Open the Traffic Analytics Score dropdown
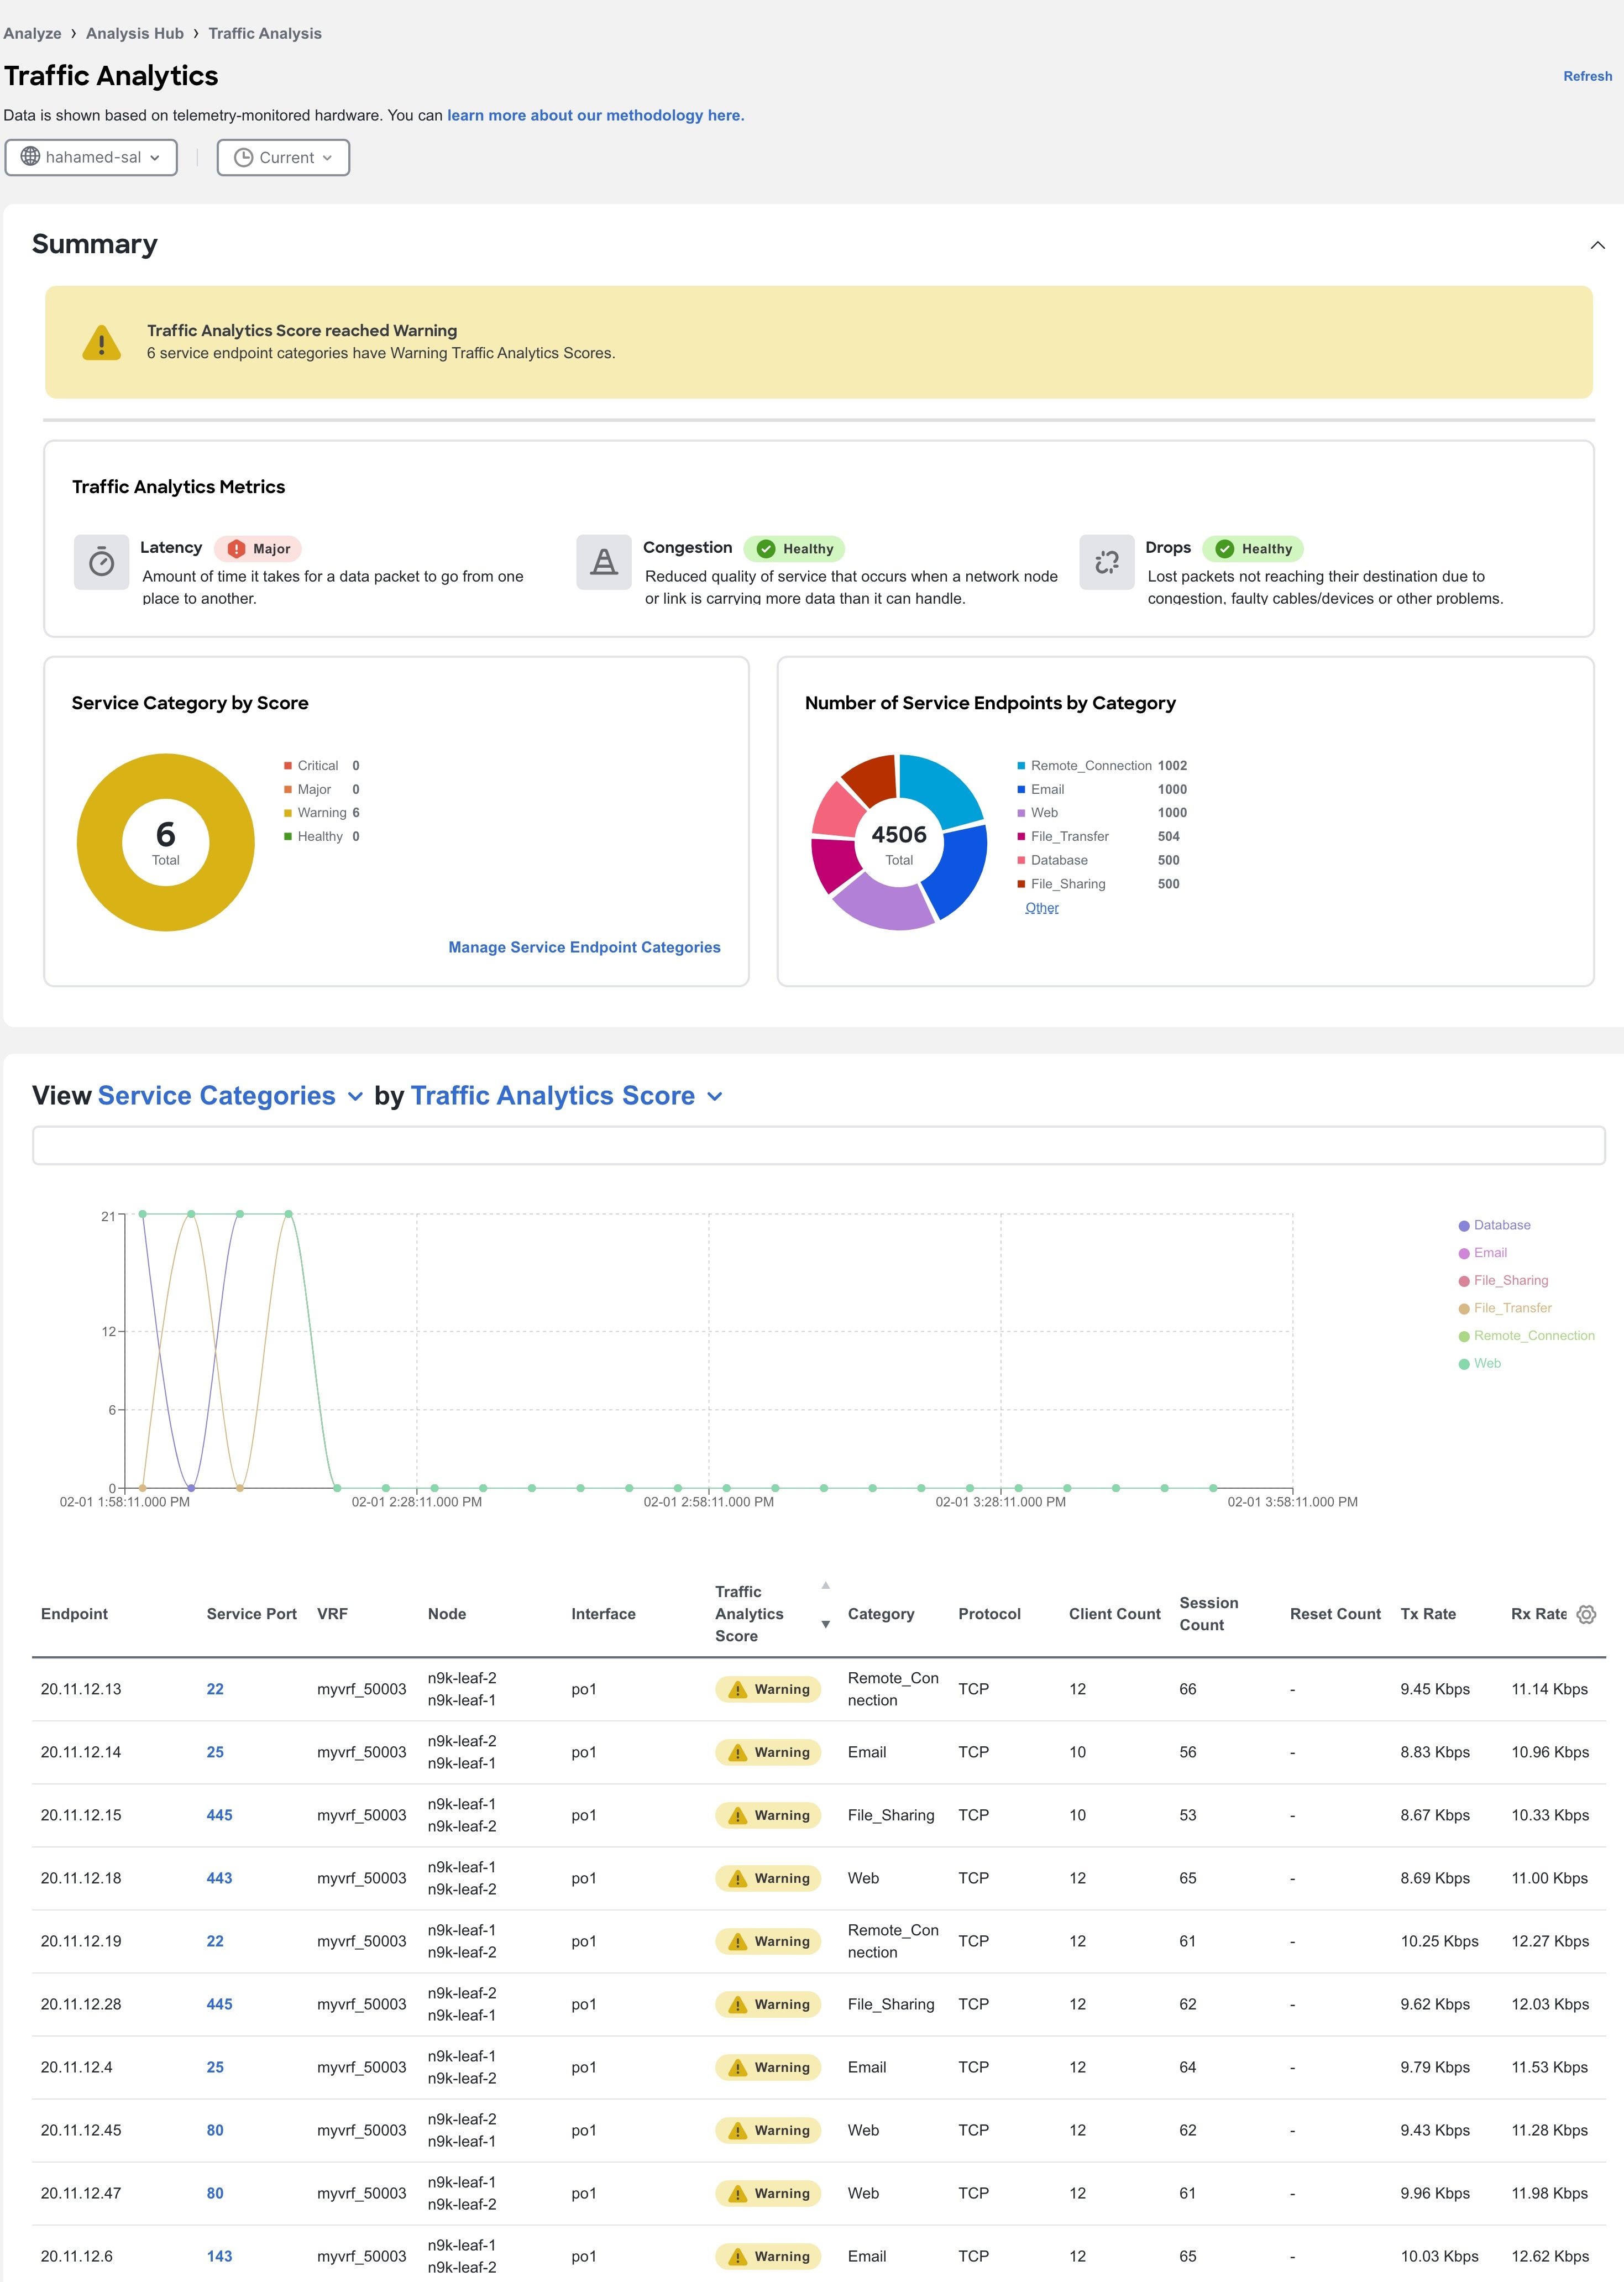 point(567,1096)
